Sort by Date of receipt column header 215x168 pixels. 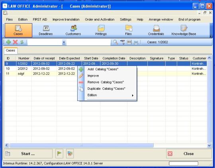pos(44,58)
